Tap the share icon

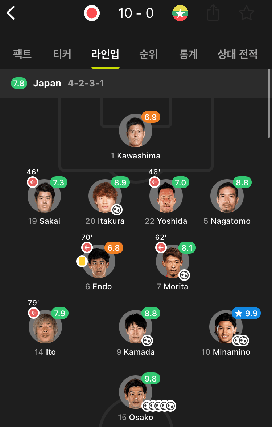pyautogui.click(x=213, y=13)
